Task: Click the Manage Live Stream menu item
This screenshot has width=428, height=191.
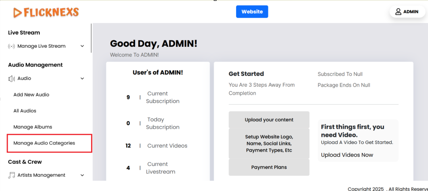Action: [41, 46]
